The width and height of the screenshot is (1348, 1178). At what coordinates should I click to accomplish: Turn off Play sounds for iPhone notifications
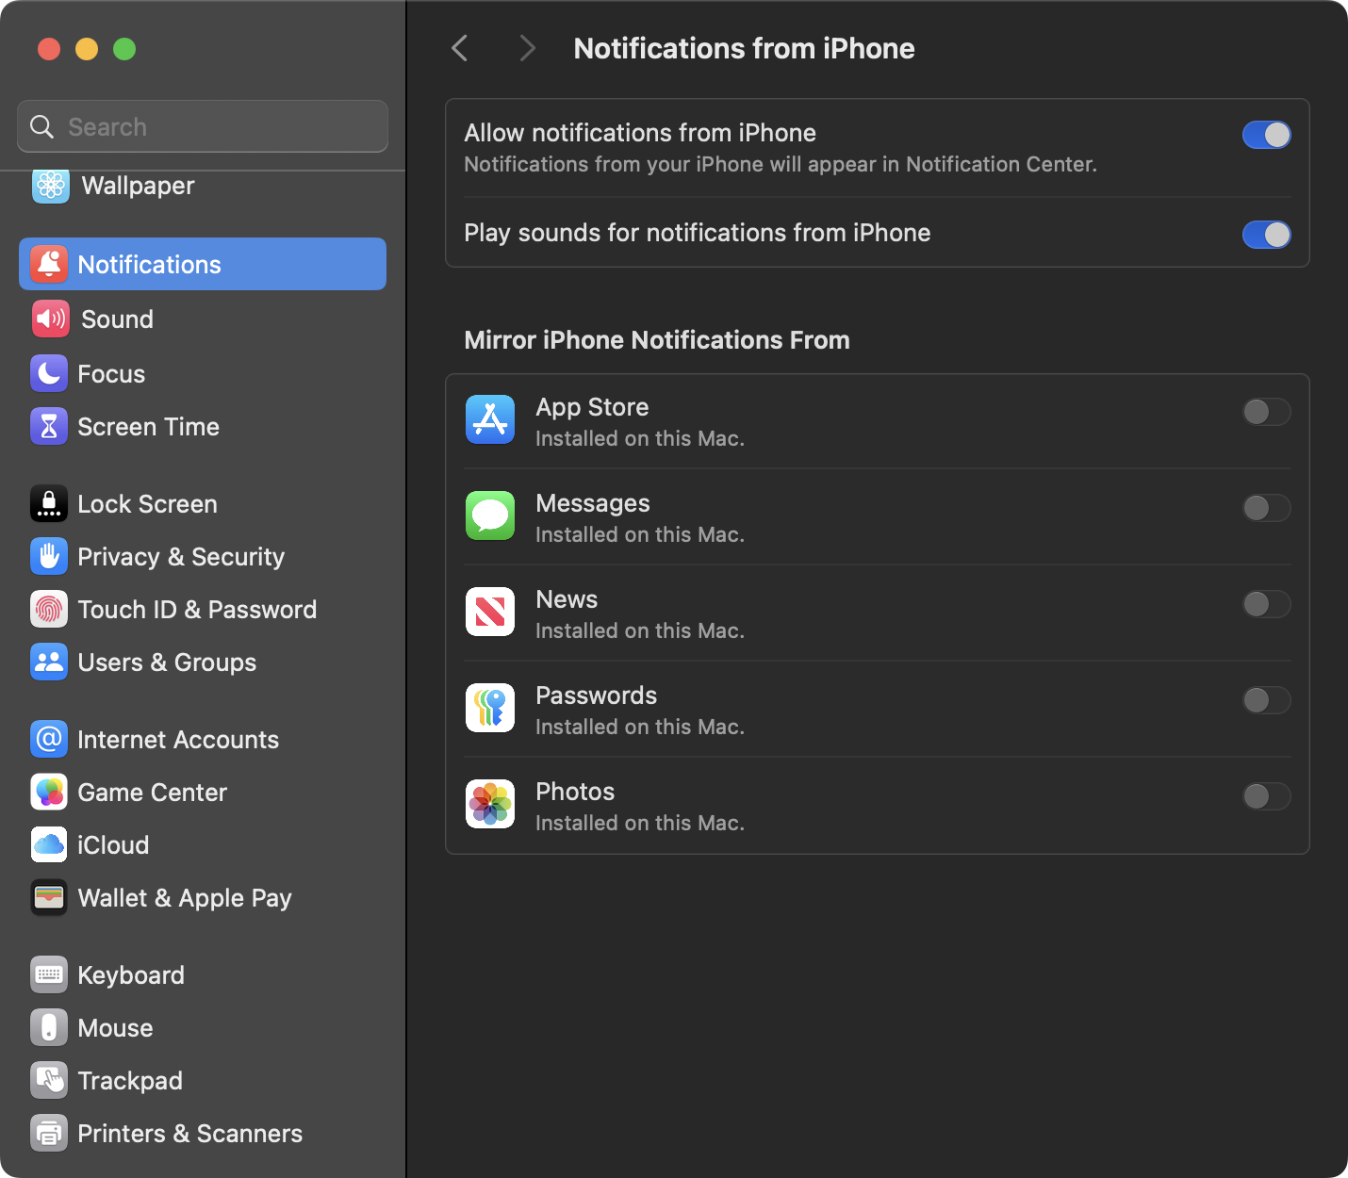pos(1266,235)
